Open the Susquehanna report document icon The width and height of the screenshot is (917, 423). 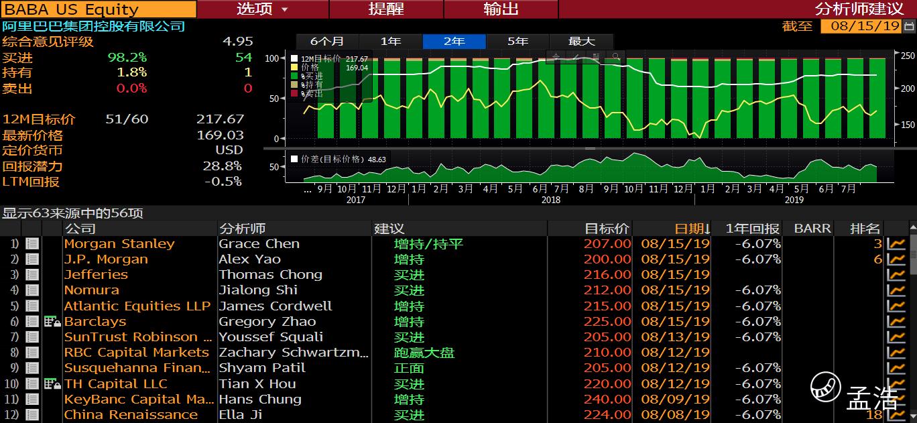click(32, 368)
